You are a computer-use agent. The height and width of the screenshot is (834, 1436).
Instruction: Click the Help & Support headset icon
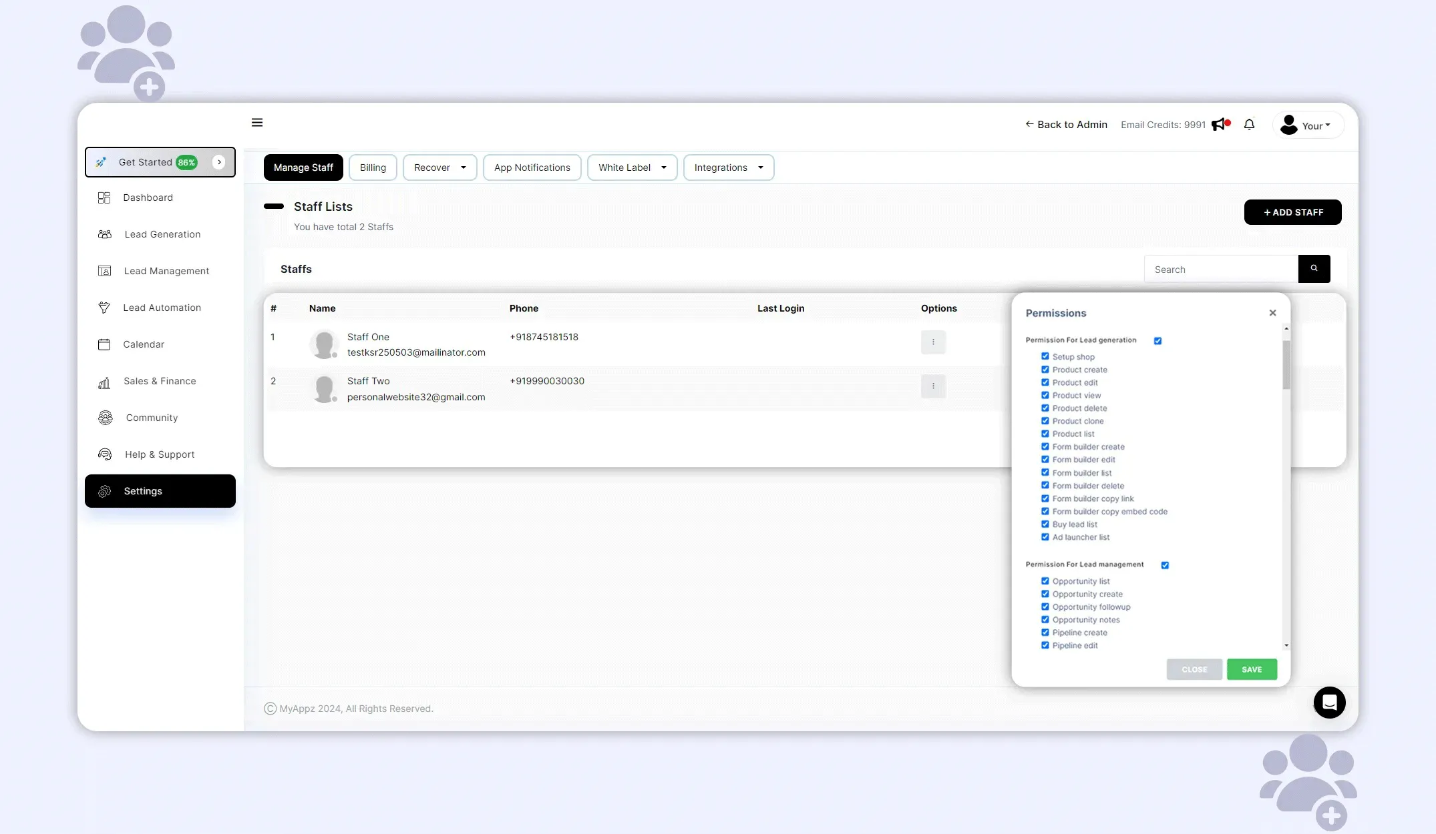click(x=105, y=454)
